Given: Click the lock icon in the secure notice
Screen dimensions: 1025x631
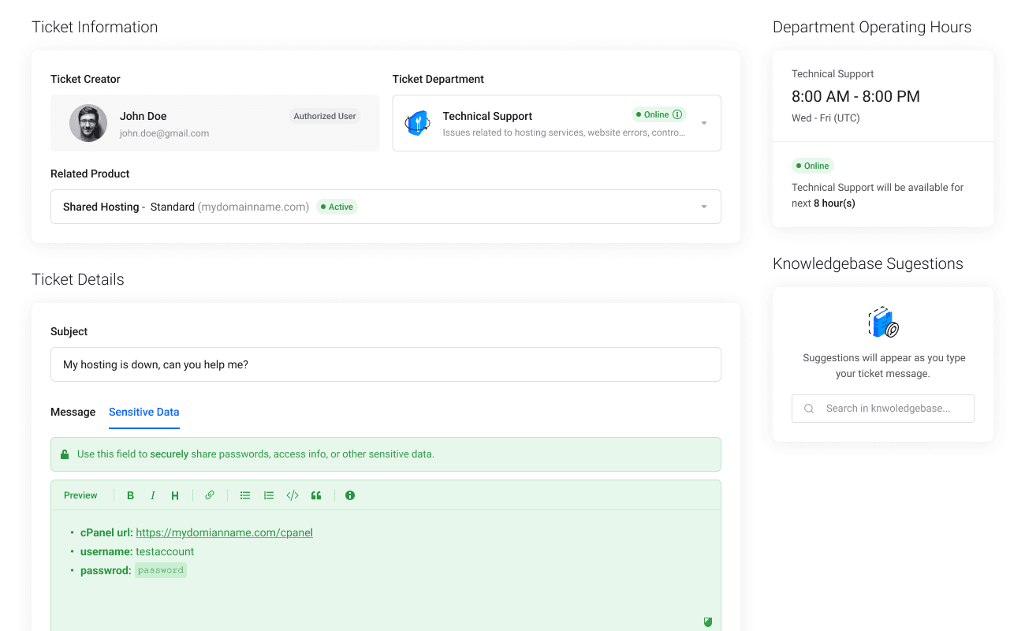Looking at the screenshot, I should click(65, 454).
